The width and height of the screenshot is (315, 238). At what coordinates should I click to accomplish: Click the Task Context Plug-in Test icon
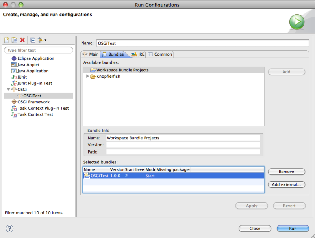click(14, 108)
